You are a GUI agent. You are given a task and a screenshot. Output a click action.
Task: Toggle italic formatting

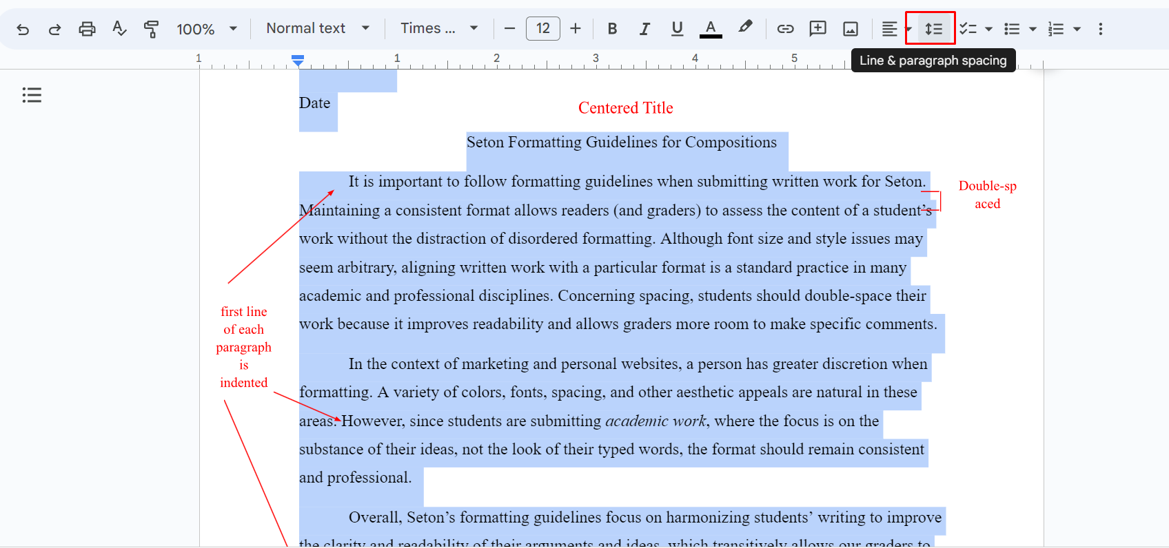pyautogui.click(x=644, y=29)
